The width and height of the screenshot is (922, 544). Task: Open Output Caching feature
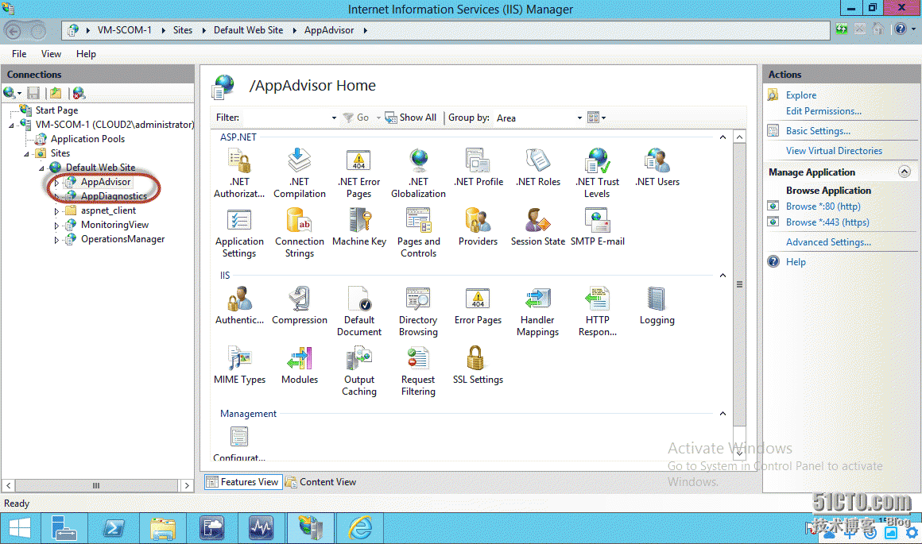pos(358,372)
